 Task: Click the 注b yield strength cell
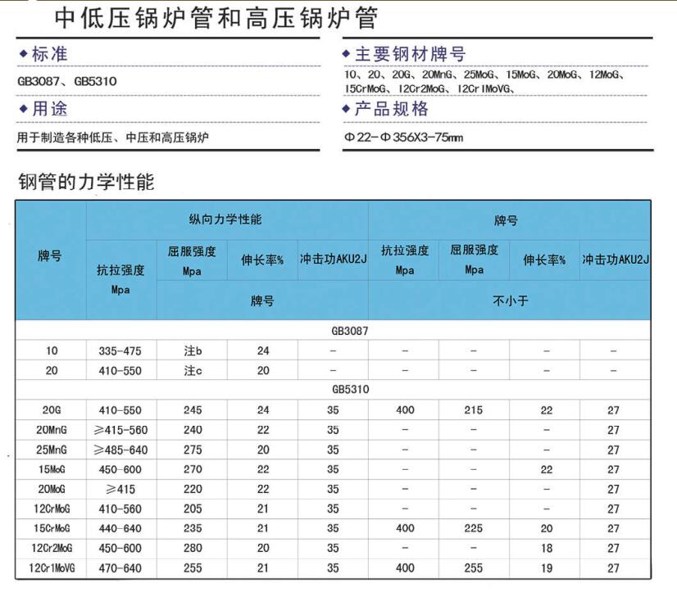click(x=192, y=351)
